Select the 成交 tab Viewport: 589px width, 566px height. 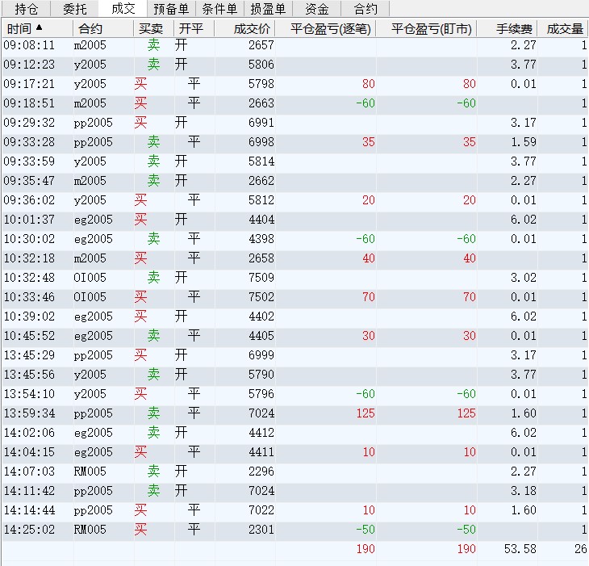tap(123, 8)
